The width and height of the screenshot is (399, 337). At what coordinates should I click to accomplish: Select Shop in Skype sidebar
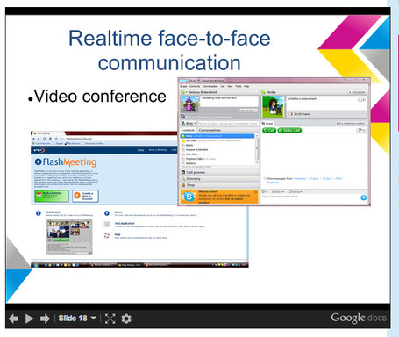pyautogui.click(x=220, y=185)
